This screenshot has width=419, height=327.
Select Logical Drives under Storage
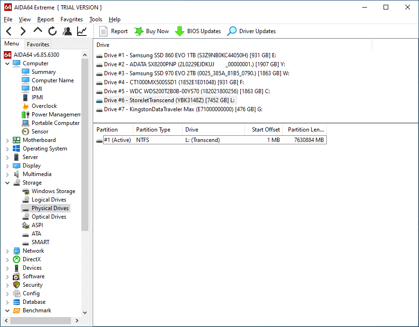tap(49, 200)
